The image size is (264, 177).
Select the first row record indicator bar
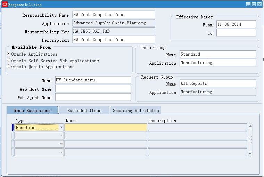[x=13, y=127]
